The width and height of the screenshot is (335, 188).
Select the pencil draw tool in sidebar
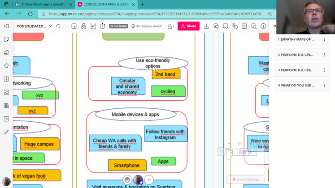6,132
